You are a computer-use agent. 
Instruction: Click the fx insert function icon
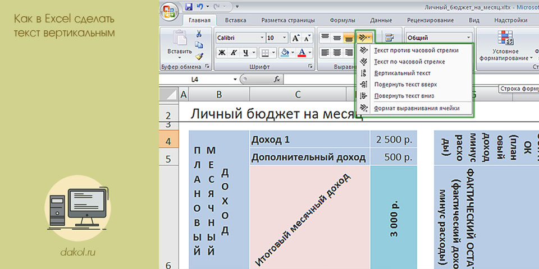click(277, 79)
